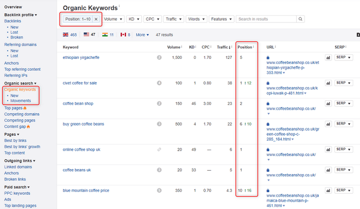Open the ethiopian yirgacheffe keyword link
This screenshot has height=209, width=360.
(x=81, y=57)
